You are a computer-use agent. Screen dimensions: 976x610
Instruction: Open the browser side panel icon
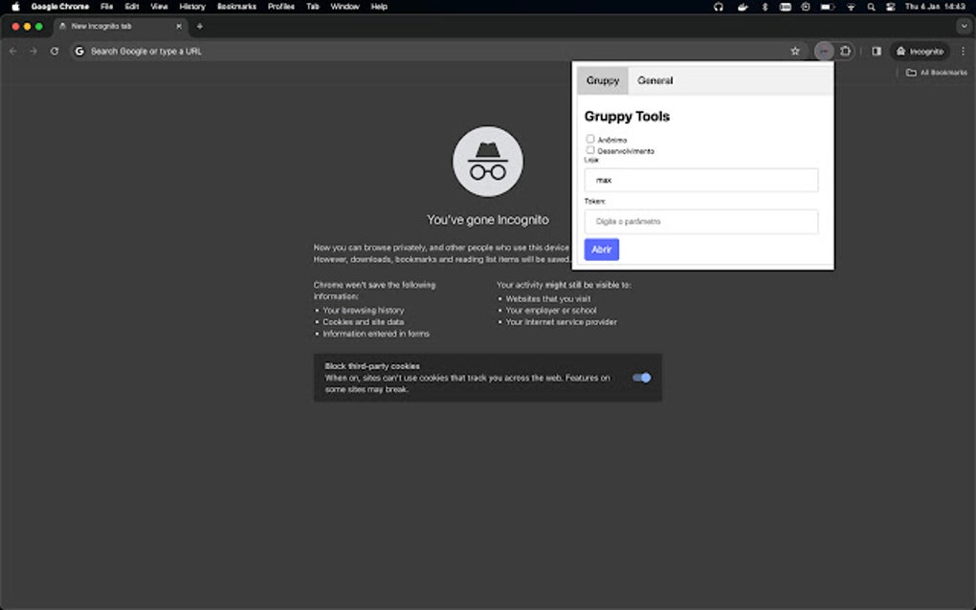click(876, 51)
